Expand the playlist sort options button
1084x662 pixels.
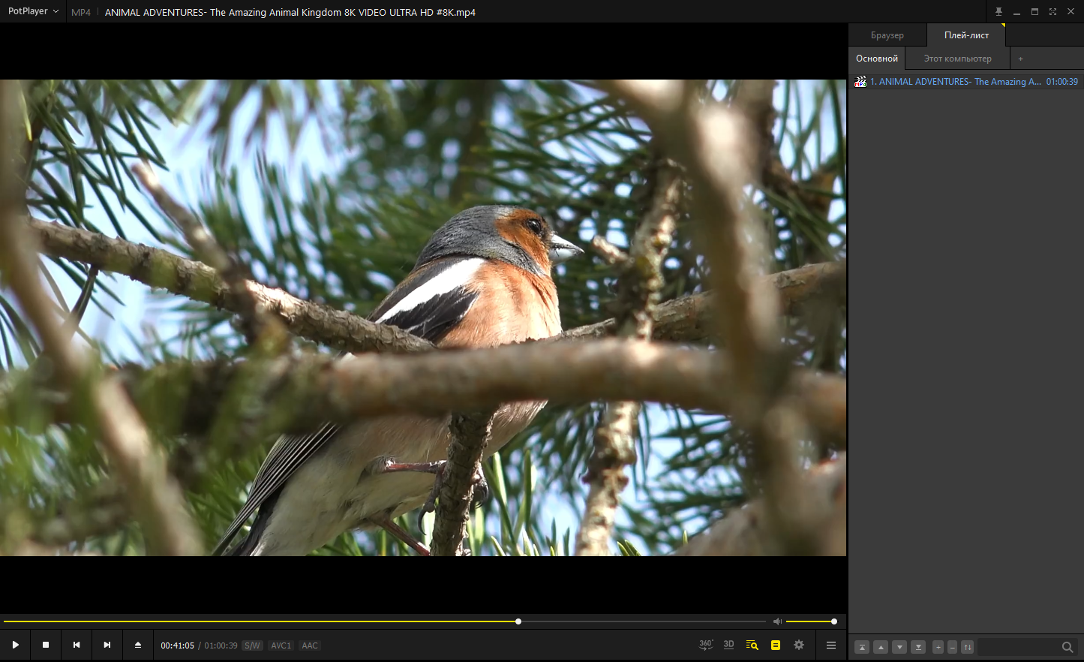pos(968,647)
